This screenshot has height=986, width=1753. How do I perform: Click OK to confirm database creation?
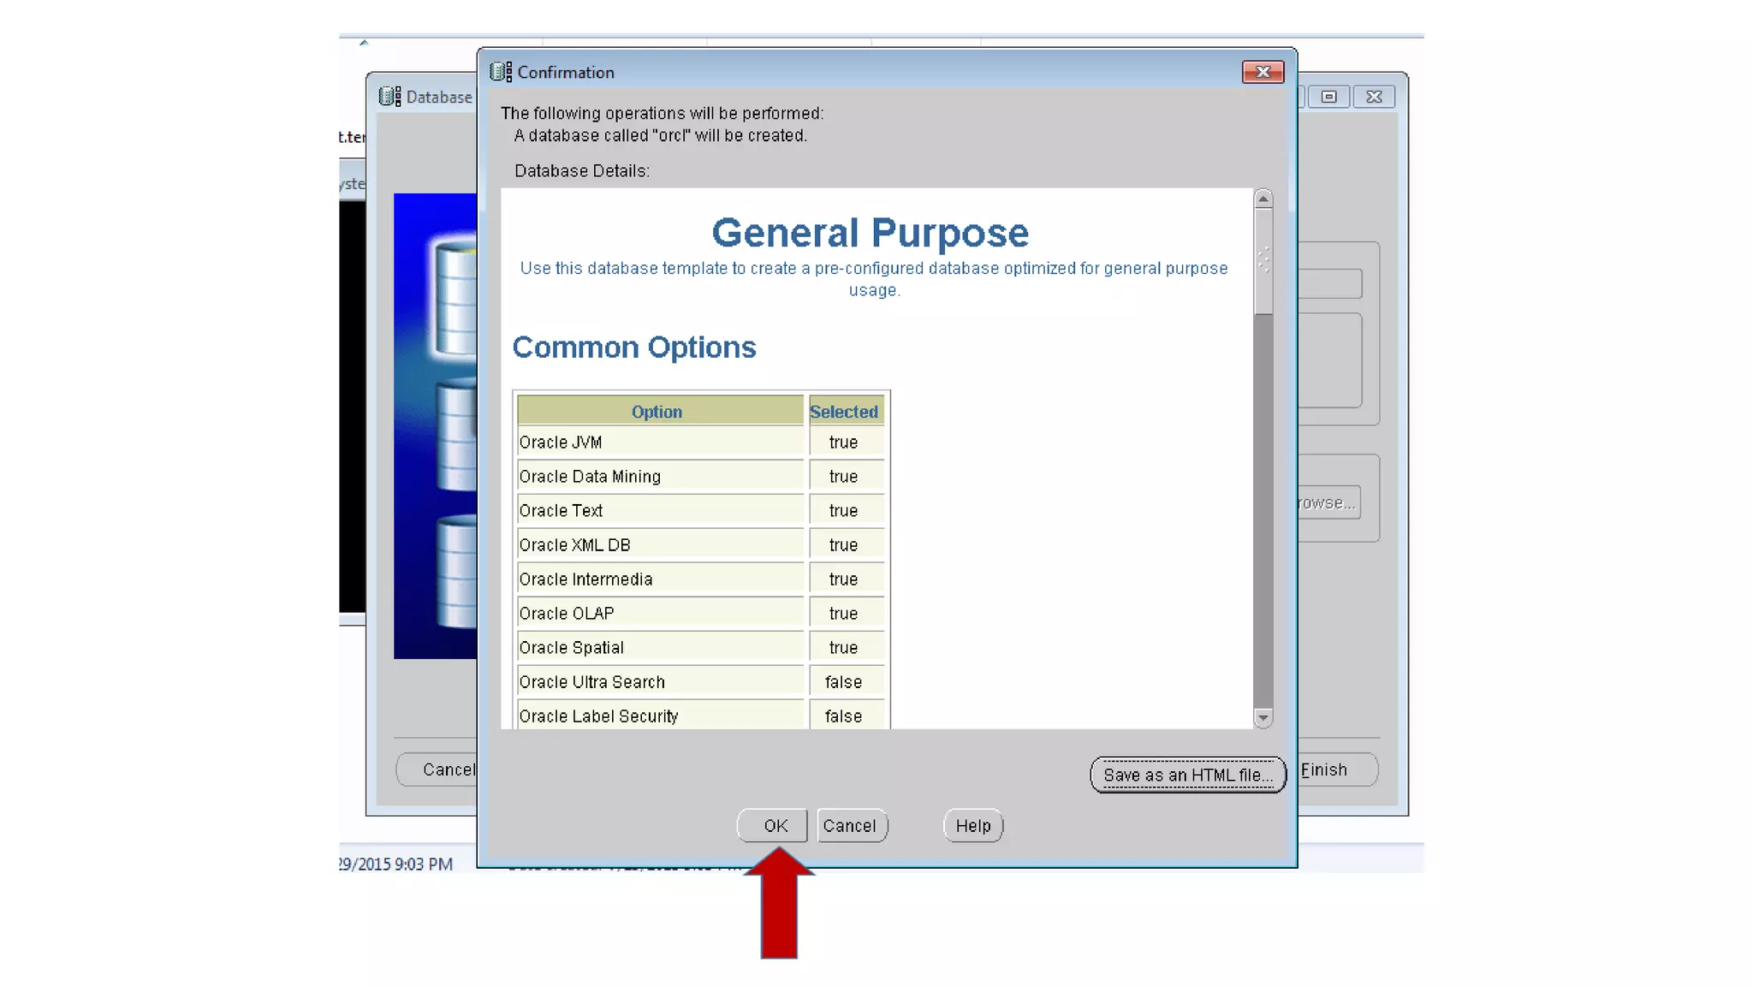coord(773,826)
